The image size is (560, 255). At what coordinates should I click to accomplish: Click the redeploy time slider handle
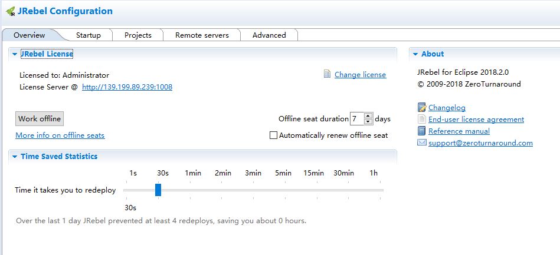(x=158, y=190)
